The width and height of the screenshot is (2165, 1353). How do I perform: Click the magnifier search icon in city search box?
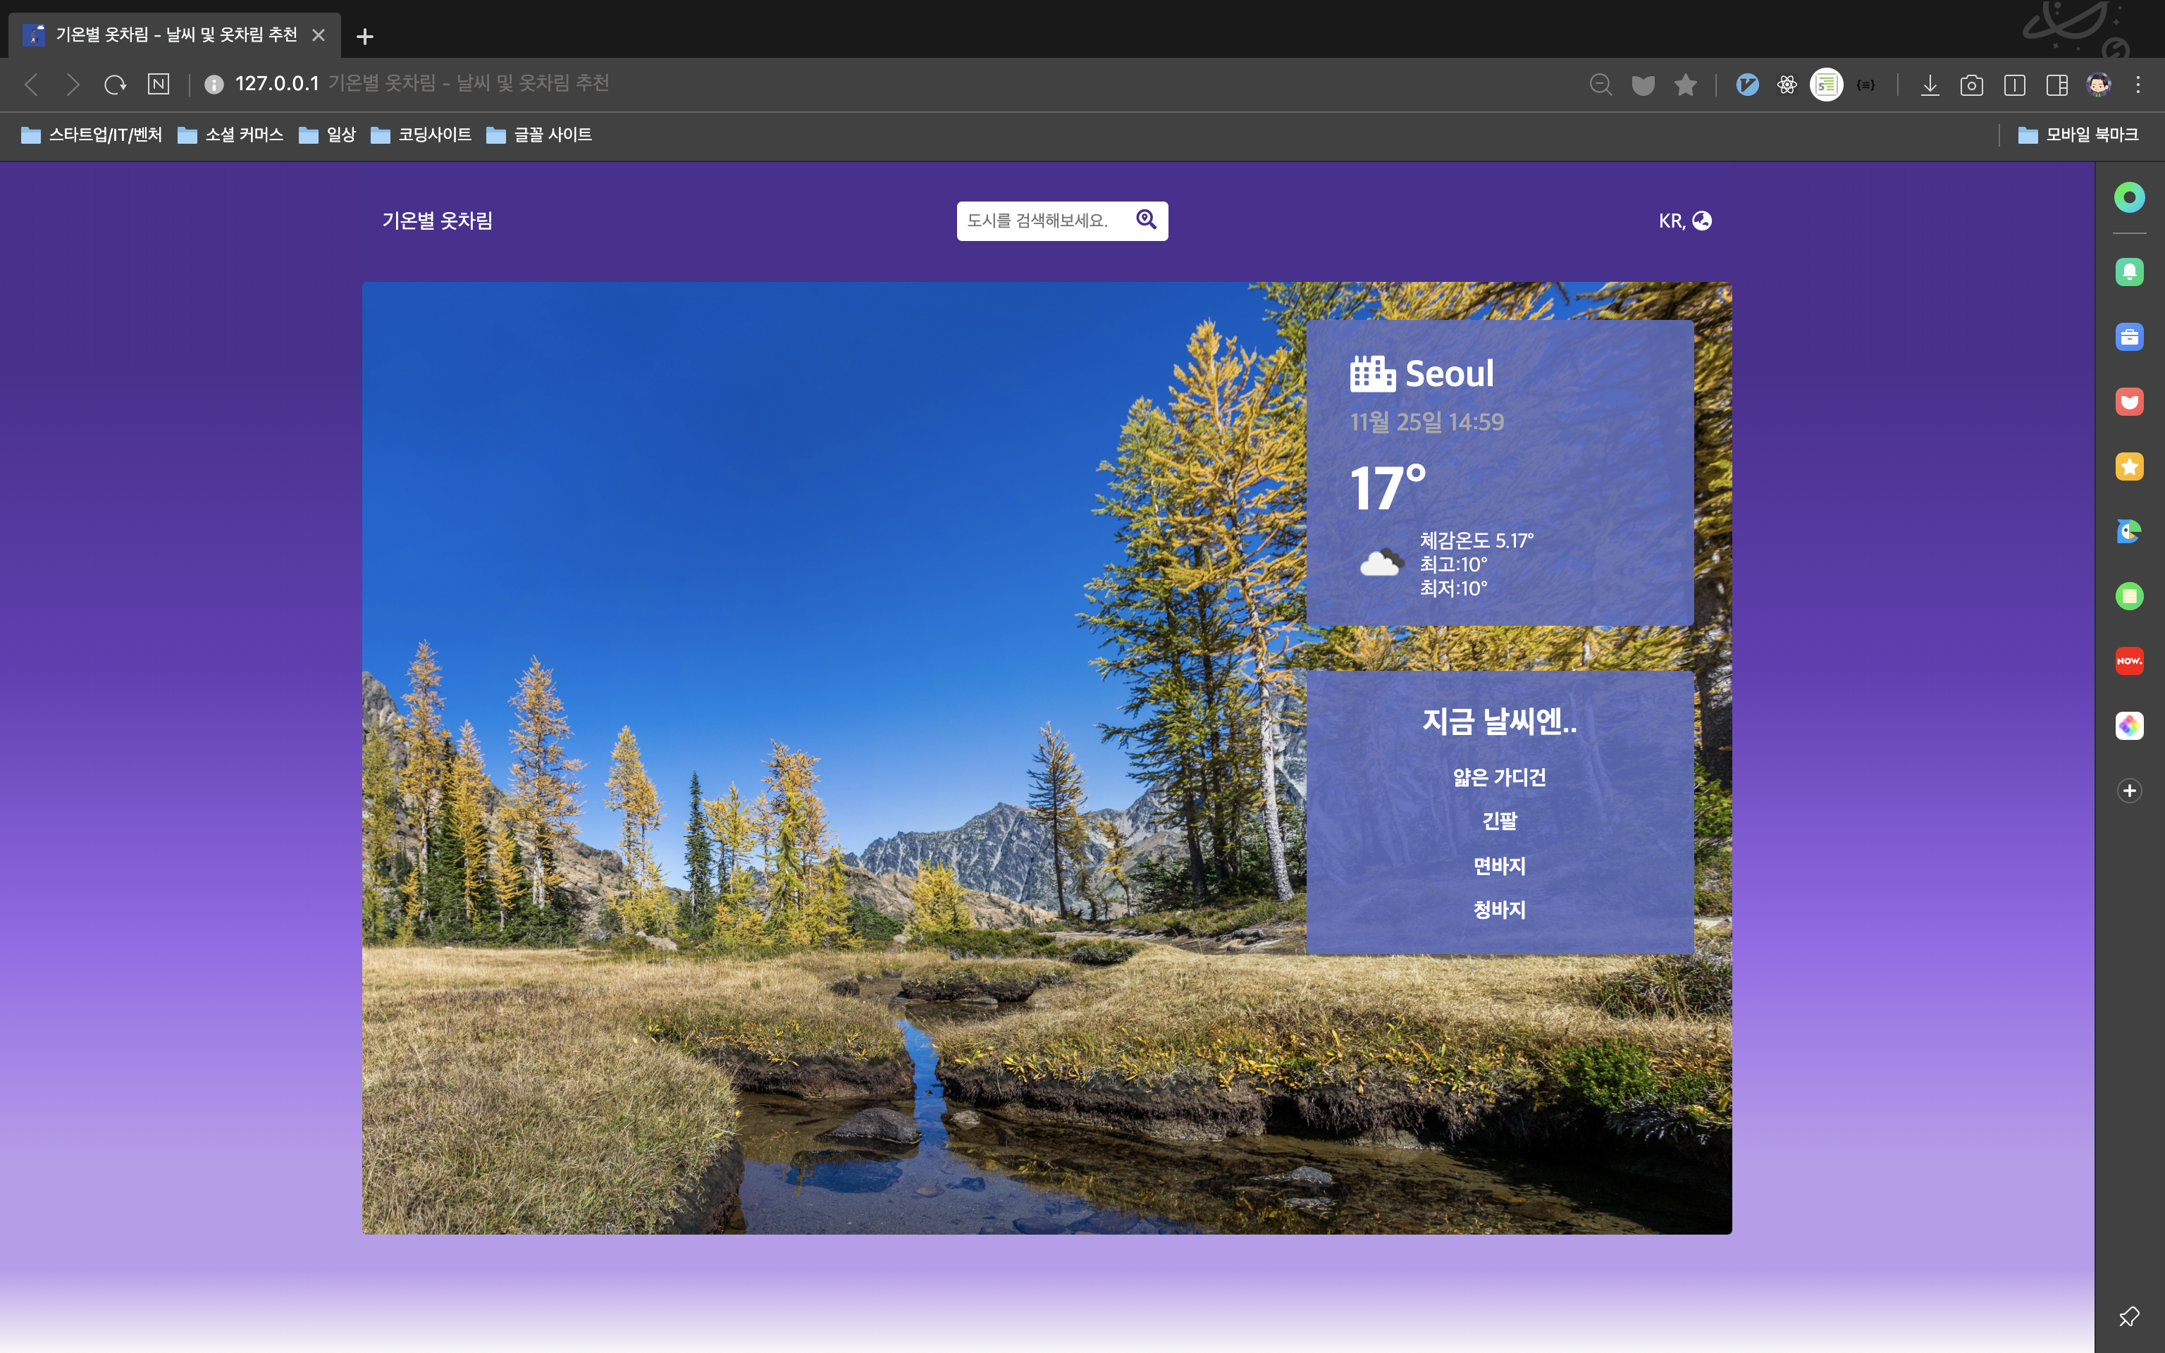(1146, 219)
